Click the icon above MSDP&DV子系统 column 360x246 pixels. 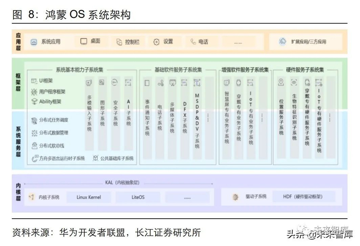tap(197, 83)
